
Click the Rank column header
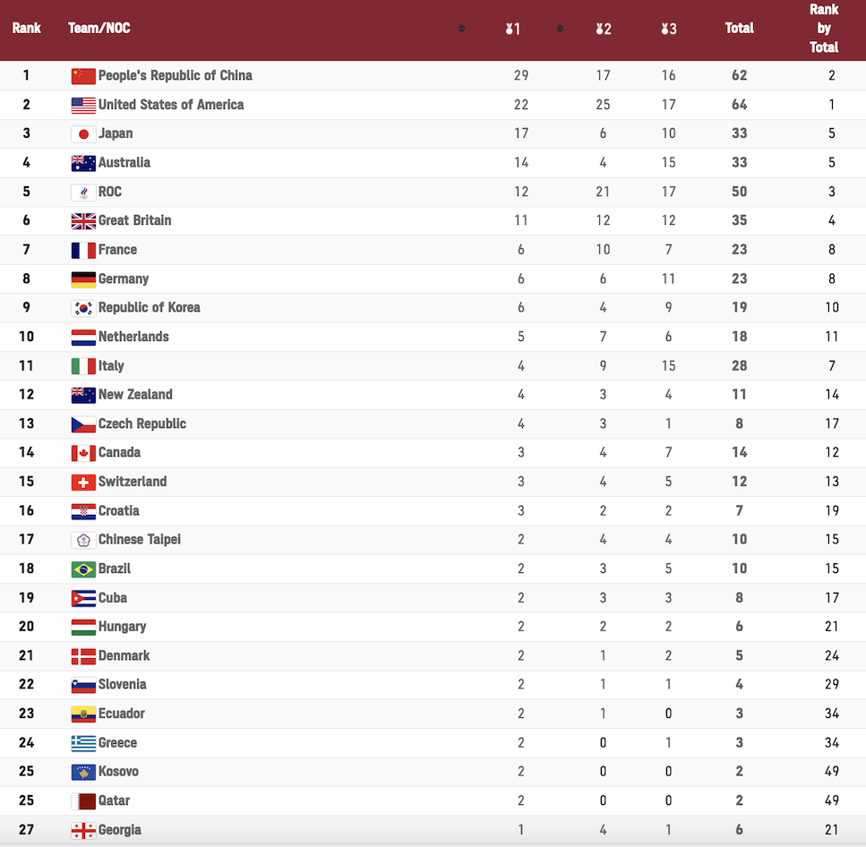coord(27,28)
